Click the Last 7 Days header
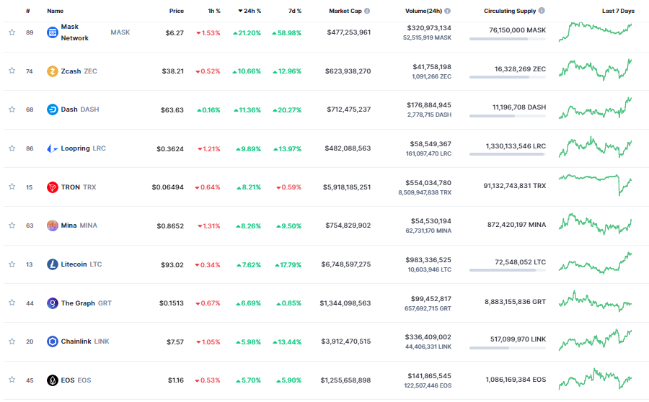649x402 pixels. point(618,11)
